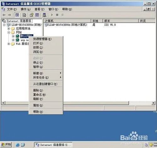Collapse the 网站 tree node

[9, 32]
